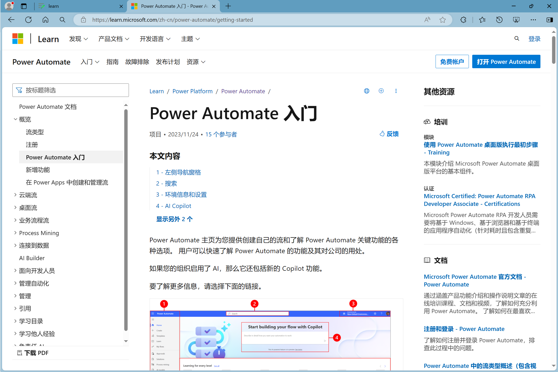Close the Power Automate browser tab
Viewport: 558px width, 372px height.
tap(214, 6)
